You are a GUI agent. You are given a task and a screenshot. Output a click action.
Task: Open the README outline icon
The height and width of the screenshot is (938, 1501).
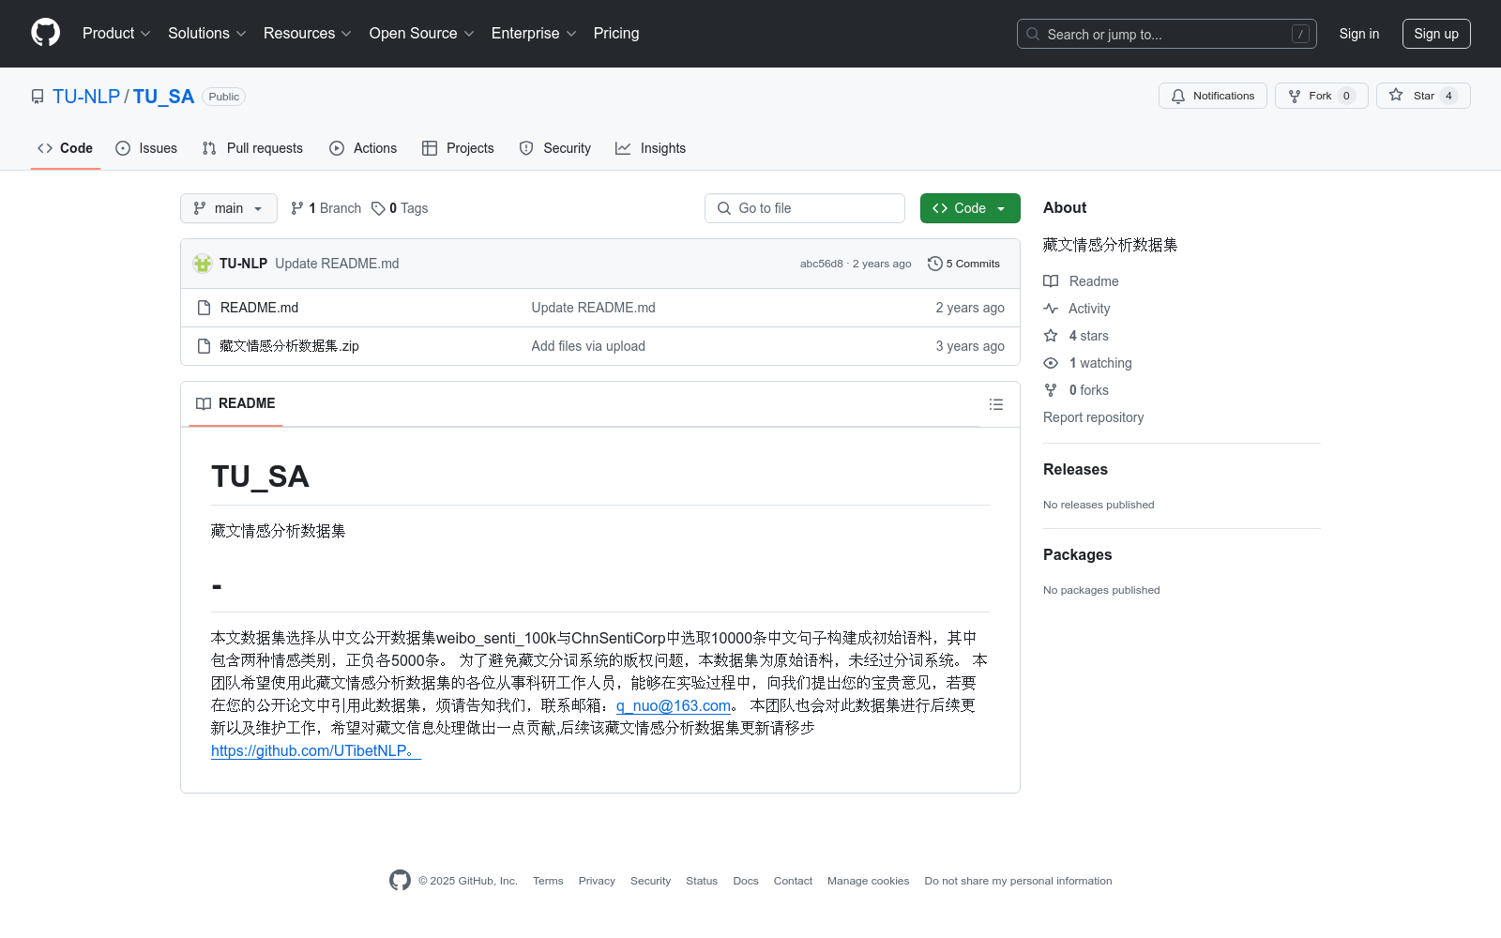pos(996,404)
